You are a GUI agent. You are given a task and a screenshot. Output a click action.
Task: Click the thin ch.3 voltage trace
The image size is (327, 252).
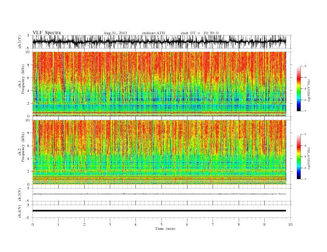159,194
